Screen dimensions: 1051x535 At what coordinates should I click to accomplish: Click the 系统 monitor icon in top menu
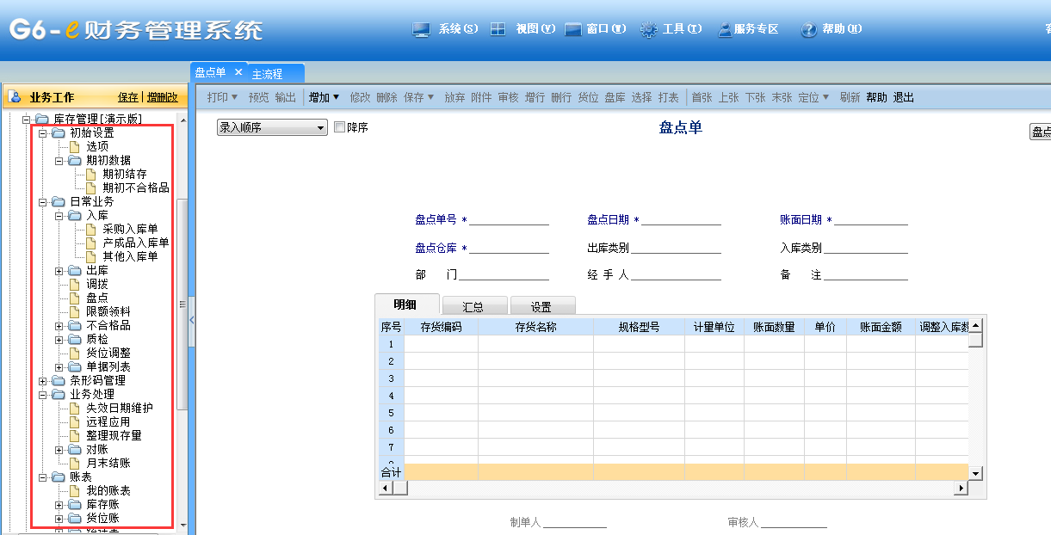click(421, 29)
